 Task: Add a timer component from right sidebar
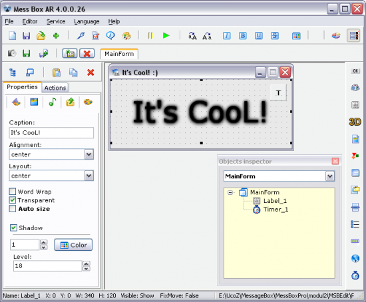(x=355, y=275)
